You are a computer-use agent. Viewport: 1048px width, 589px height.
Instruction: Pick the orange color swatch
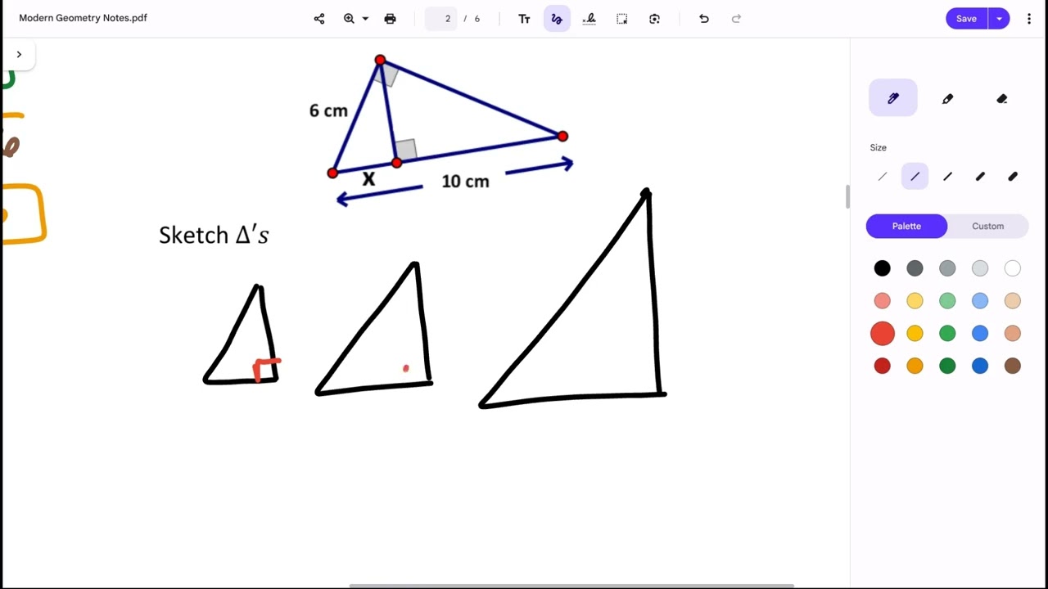(915, 366)
